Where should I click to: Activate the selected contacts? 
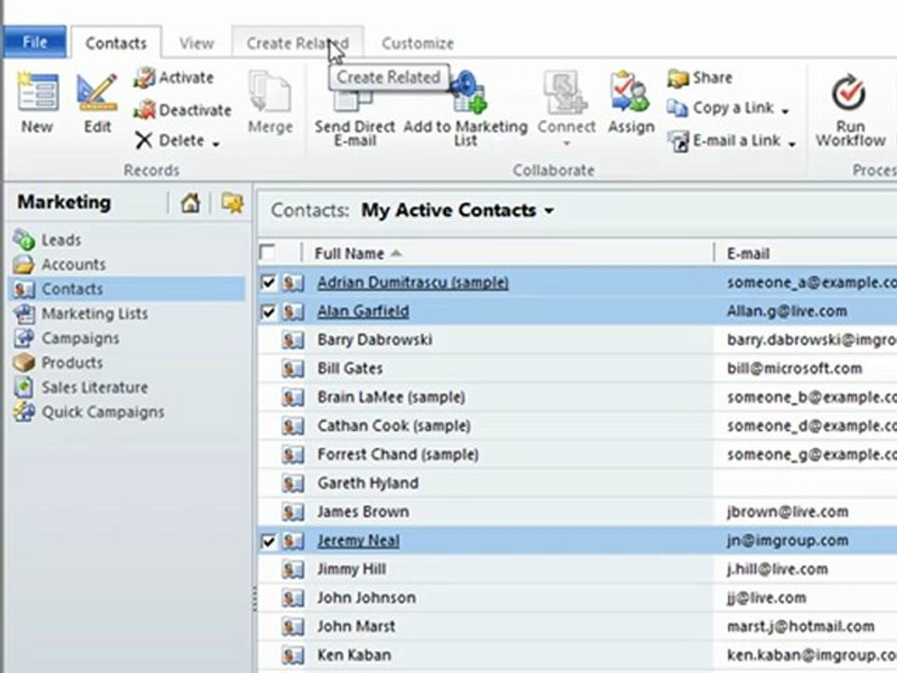click(x=174, y=78)
